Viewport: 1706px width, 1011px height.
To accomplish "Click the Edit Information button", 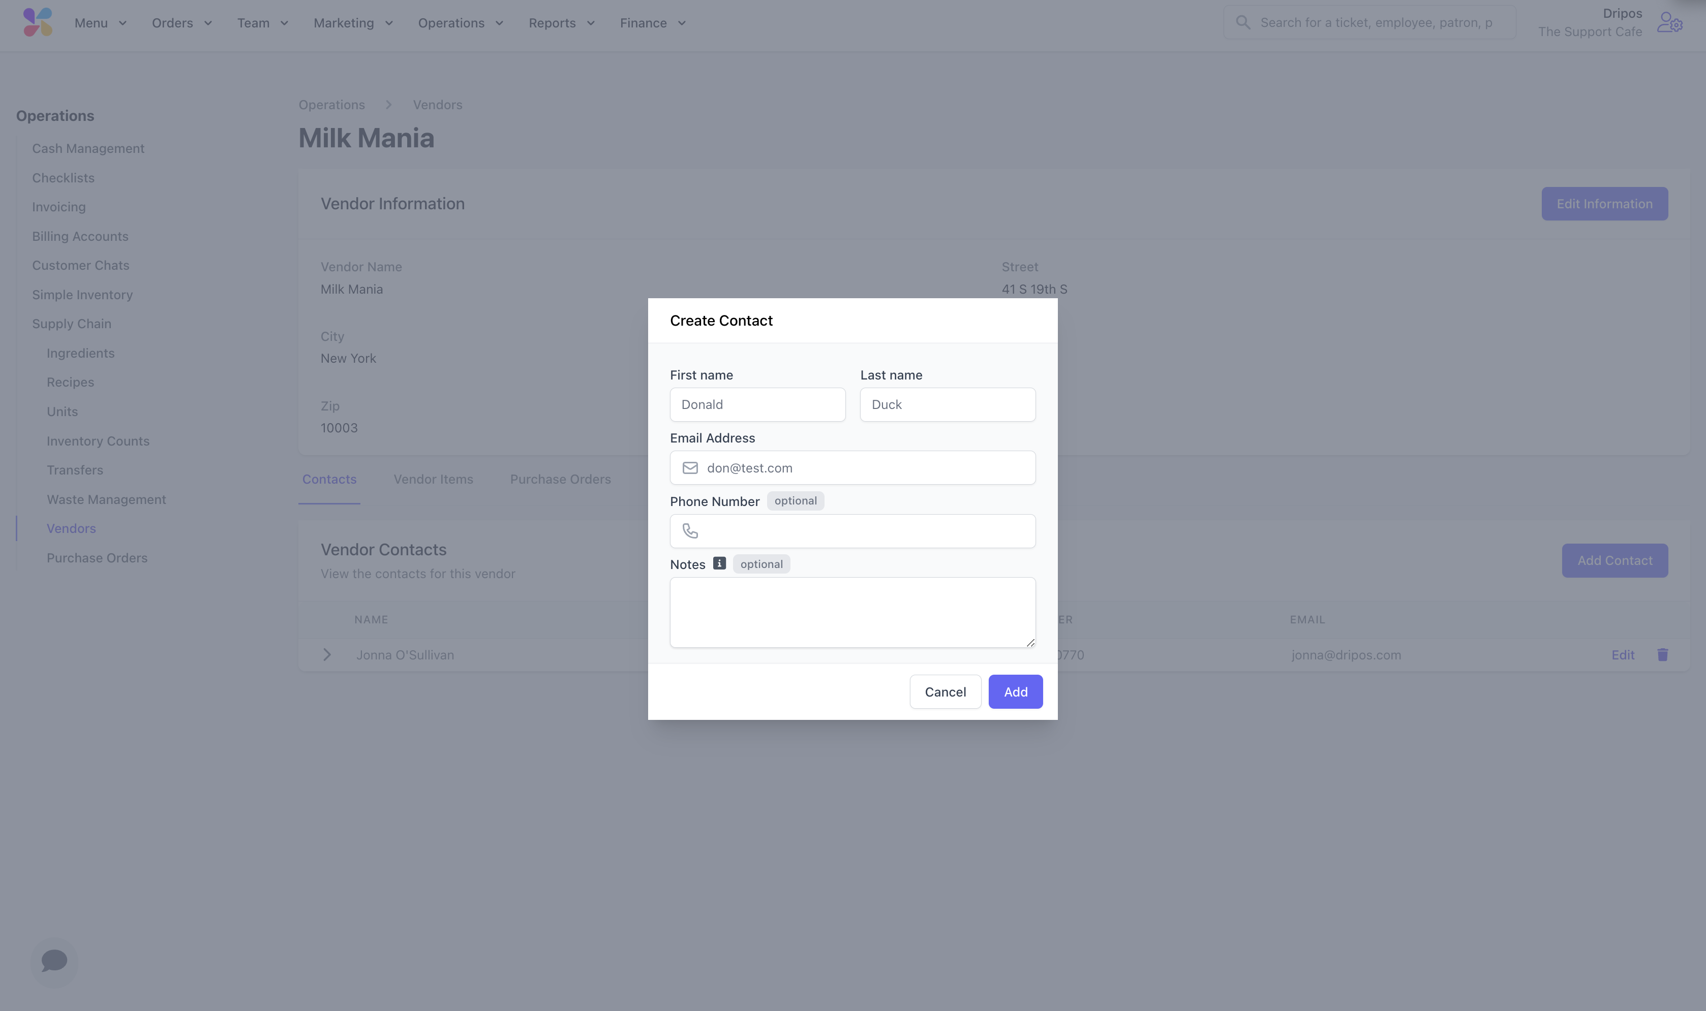I will click(x=1604, y=204).
